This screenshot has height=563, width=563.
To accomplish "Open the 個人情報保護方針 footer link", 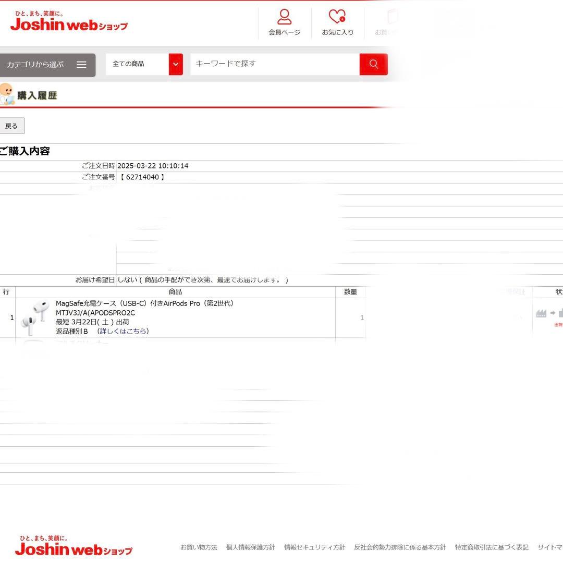I will (250, 547).
